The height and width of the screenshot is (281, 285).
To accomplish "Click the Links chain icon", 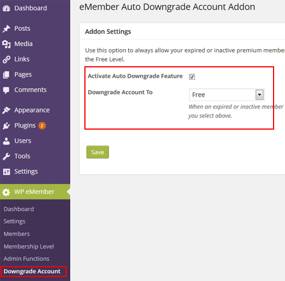I will (6, 59).
